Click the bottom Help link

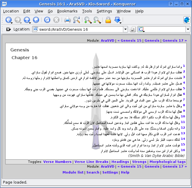point(125,172)
